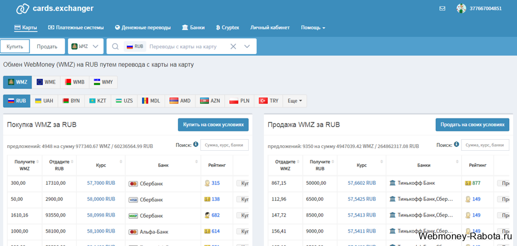Switch to WMZ currency
Viewport: 517px width, 246px height.
click(x=17, y=82)
